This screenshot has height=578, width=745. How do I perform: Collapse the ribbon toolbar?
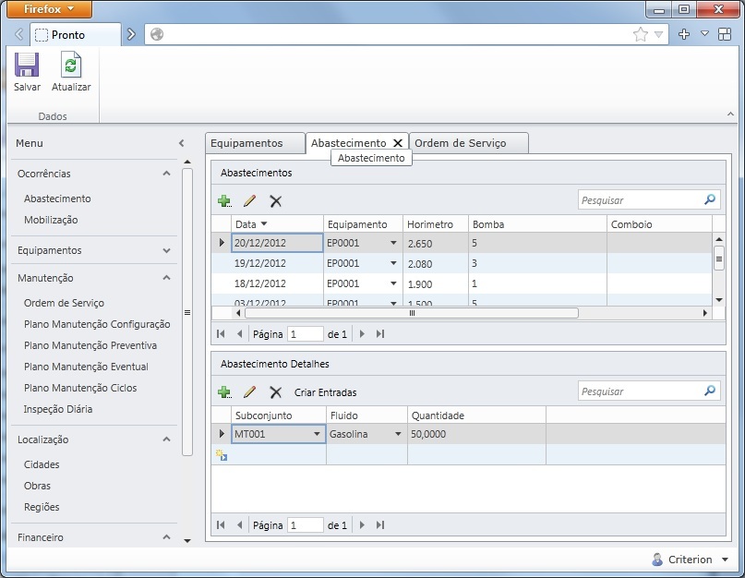730,114
